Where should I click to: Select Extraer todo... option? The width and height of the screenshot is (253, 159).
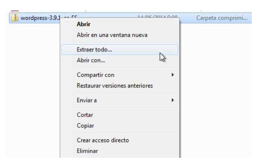[120, 49]
